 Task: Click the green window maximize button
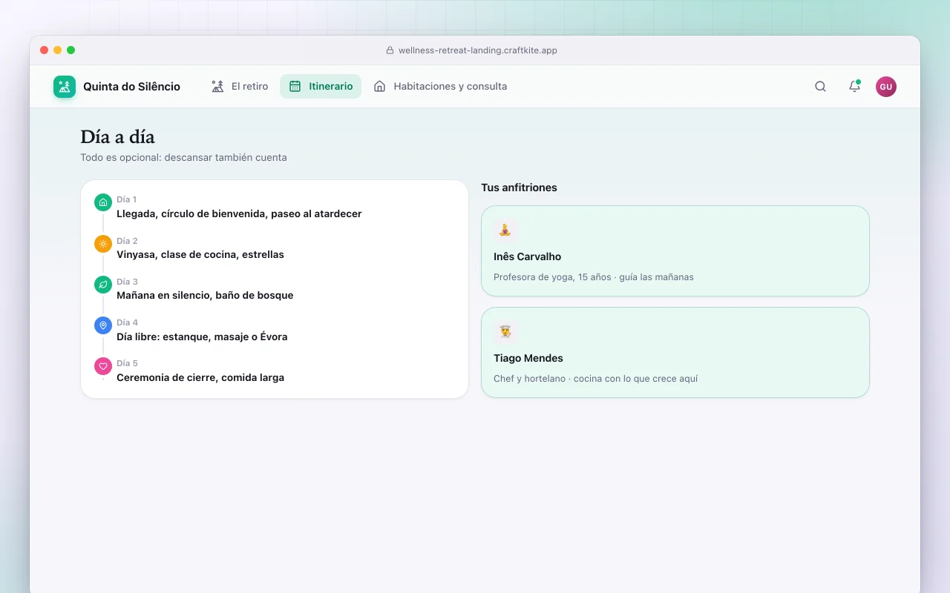(x=71, y=50)
